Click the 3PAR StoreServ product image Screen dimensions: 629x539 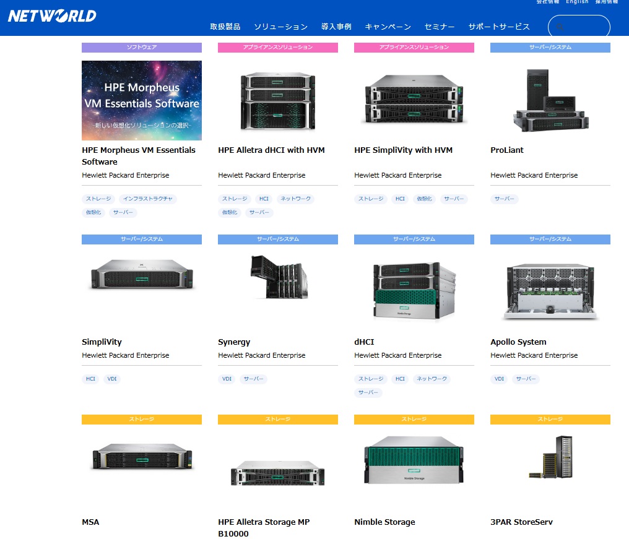click(x=550, y=458)
